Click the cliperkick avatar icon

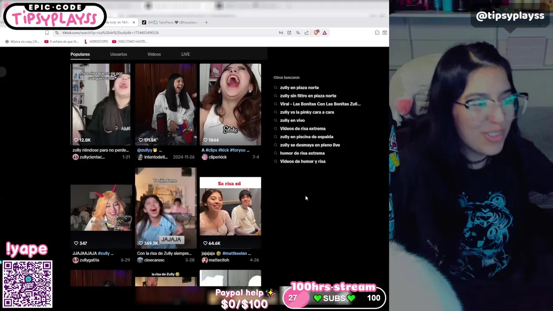point(205,157)
